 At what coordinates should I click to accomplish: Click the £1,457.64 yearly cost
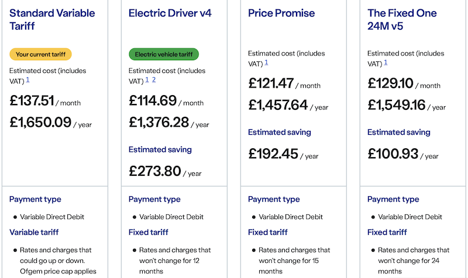click(278, 105)
